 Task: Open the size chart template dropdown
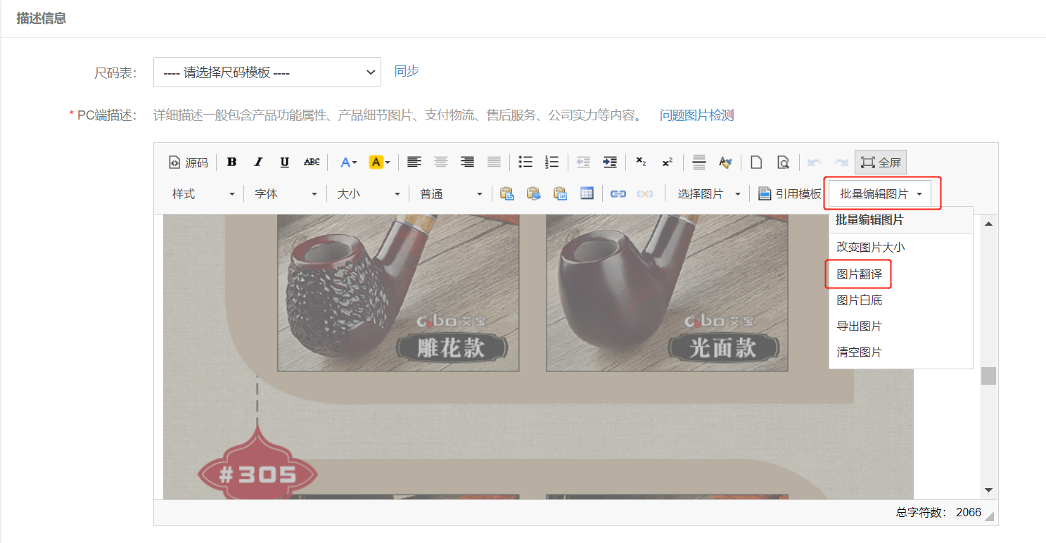[x=267, y=72]
